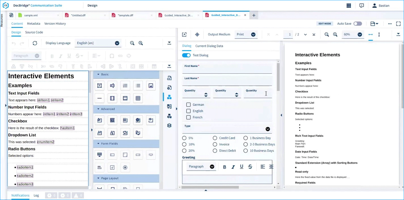Insert a text box element from Basic

point(100,86)
